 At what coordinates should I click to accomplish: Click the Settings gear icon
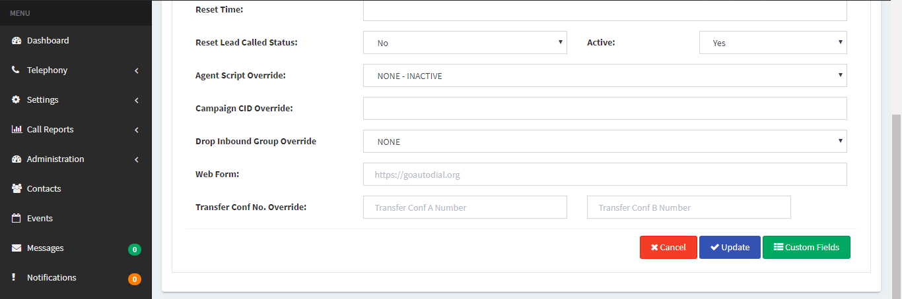point(17,100)
